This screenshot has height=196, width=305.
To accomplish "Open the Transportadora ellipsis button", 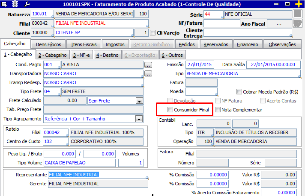I will tap(148, 74).
